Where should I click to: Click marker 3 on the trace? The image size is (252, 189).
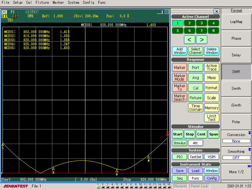tap(117, 170)
